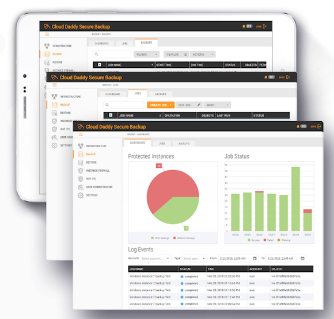Click Infrastructure icon in back Backups window sidebar
The height and width of the screenshot is (319, 334).
[x=47, y=46]
